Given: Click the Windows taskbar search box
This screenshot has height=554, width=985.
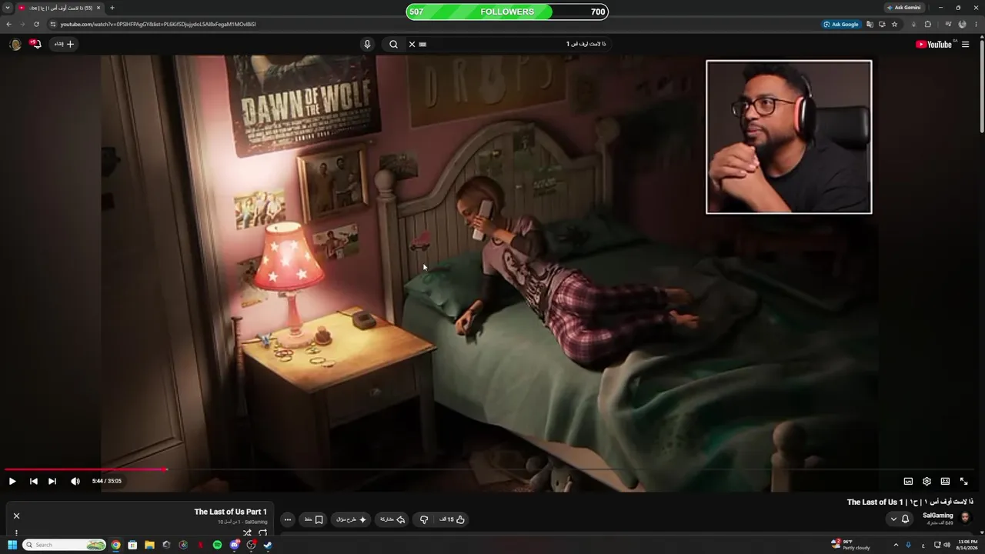Looking at the screenshot, I should pyautogui.click(x=65, y=545).
